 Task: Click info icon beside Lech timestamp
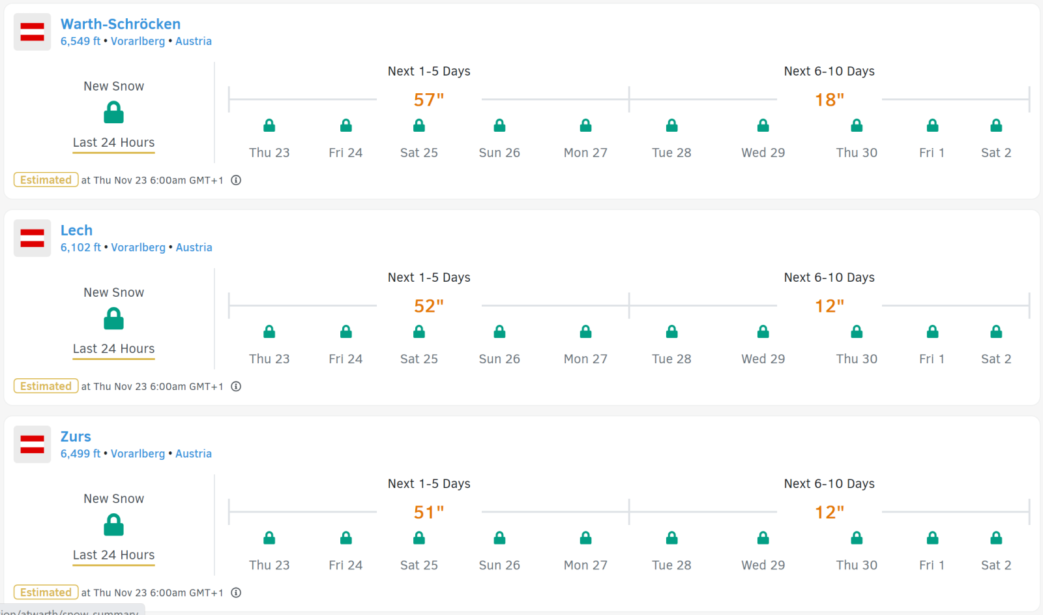(236, 386)
